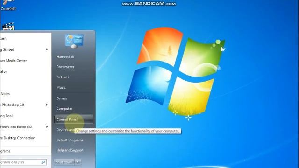Open Default Programs
Viewport: 299px width, 168px height.
70,140
